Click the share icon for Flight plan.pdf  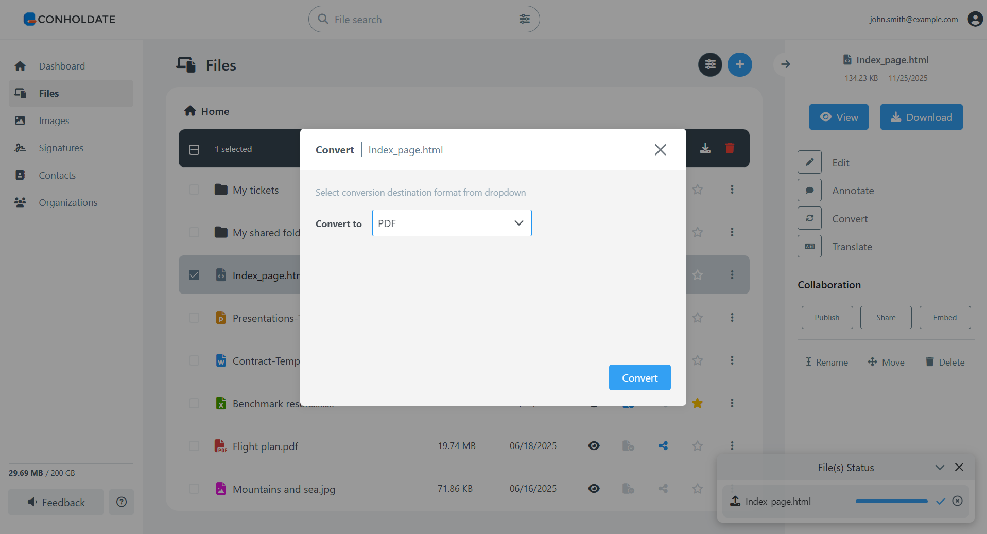pos(663,445)
